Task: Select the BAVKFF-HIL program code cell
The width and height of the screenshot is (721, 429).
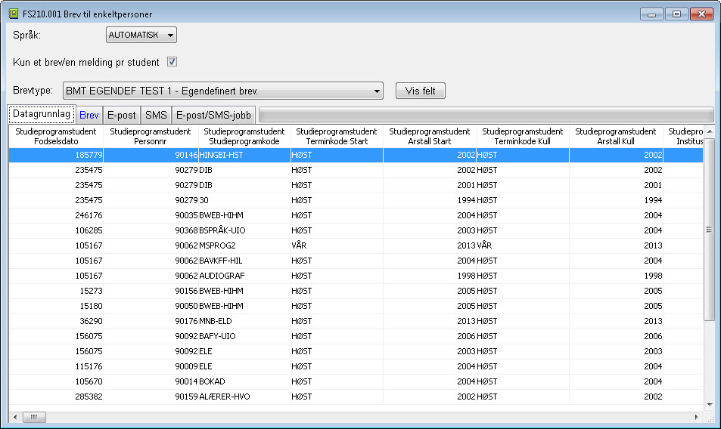Action: pyautogui.click(x=244, y=261)
